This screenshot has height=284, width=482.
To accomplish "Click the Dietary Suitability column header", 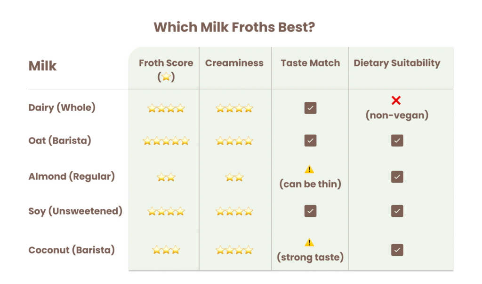I will point(397,63).
